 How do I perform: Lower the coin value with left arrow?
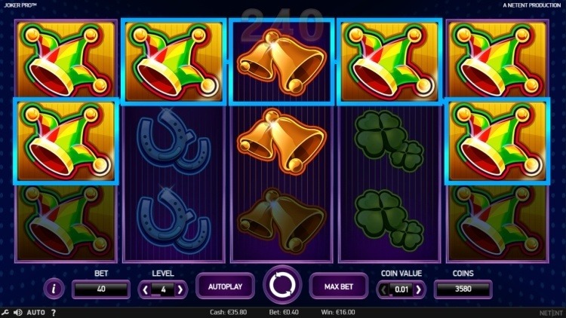pos(383,289)
